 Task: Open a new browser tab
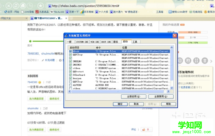click(x=71, y=18)
